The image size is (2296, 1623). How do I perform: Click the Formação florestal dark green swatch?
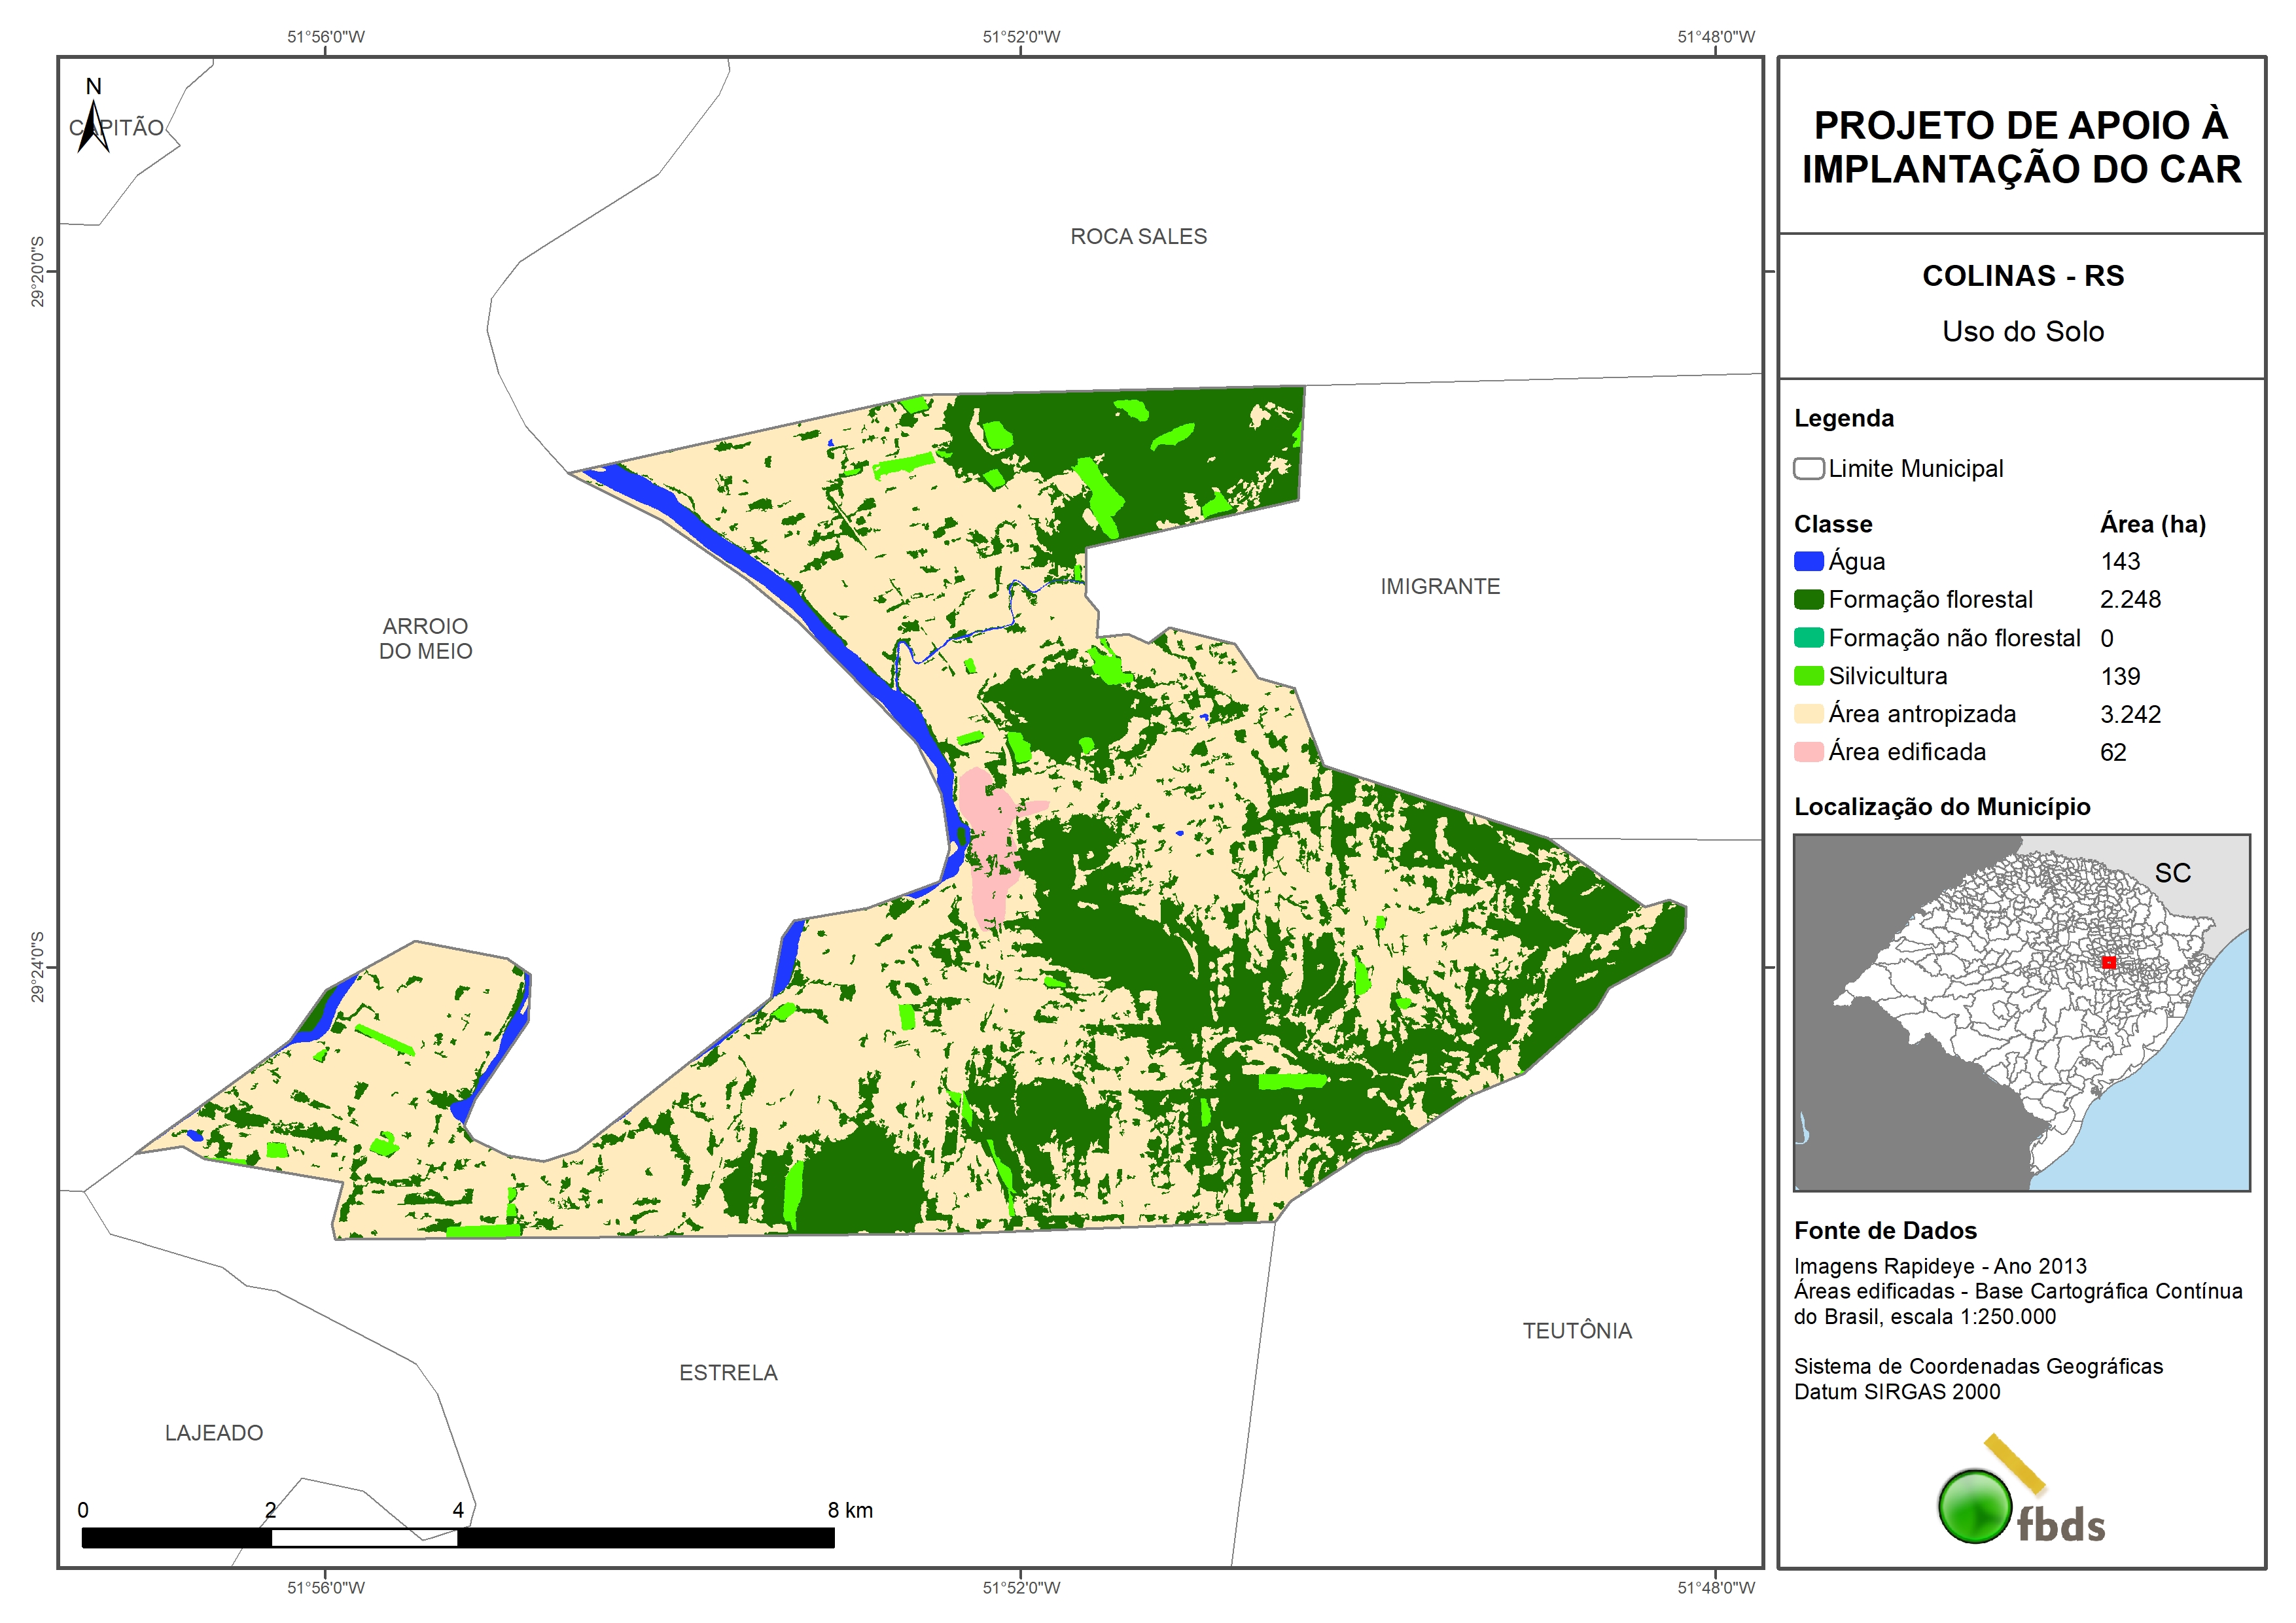(1808, 599)
